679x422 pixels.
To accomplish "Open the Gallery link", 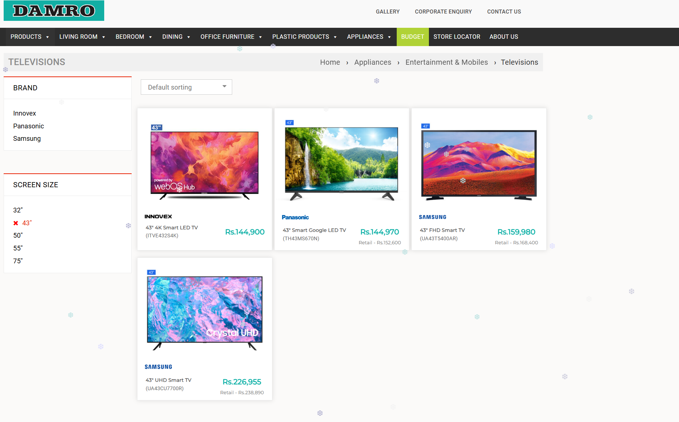I will pyautogui.click(x=388, y=12).
